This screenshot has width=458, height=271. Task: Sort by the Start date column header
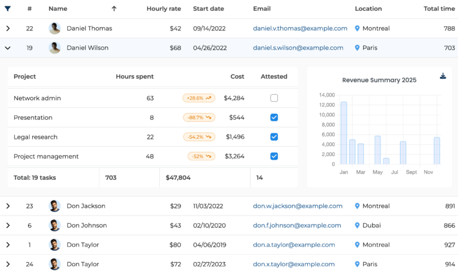click(208, 9)
